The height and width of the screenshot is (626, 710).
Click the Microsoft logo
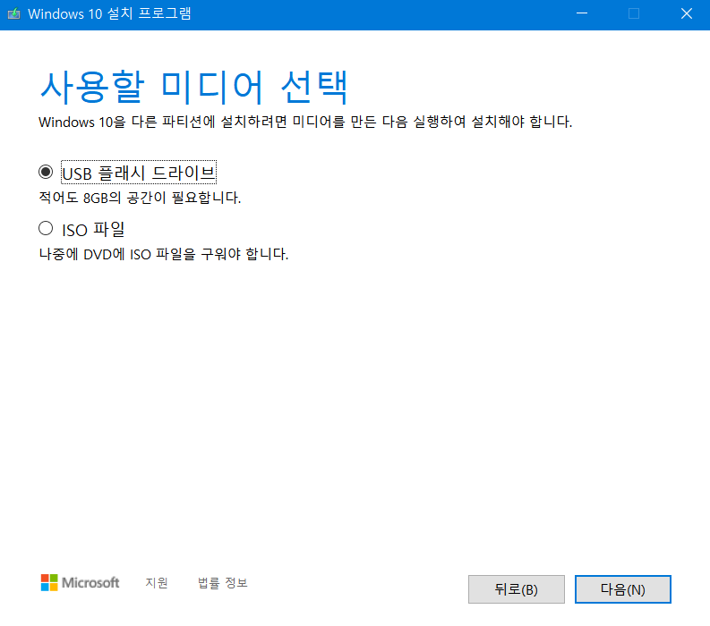[x=81, y=582]
